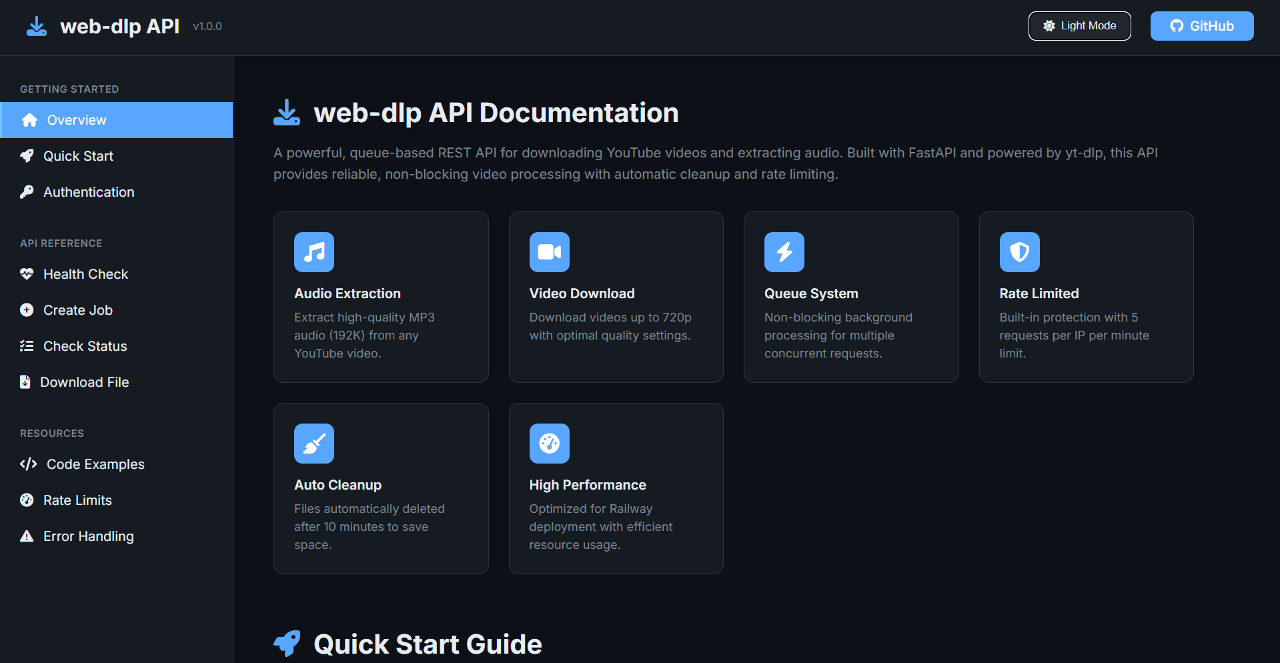Viewport: 1280px width, 663px height.
Task: Click the Create Job plus icon
Action: (27, 309)
